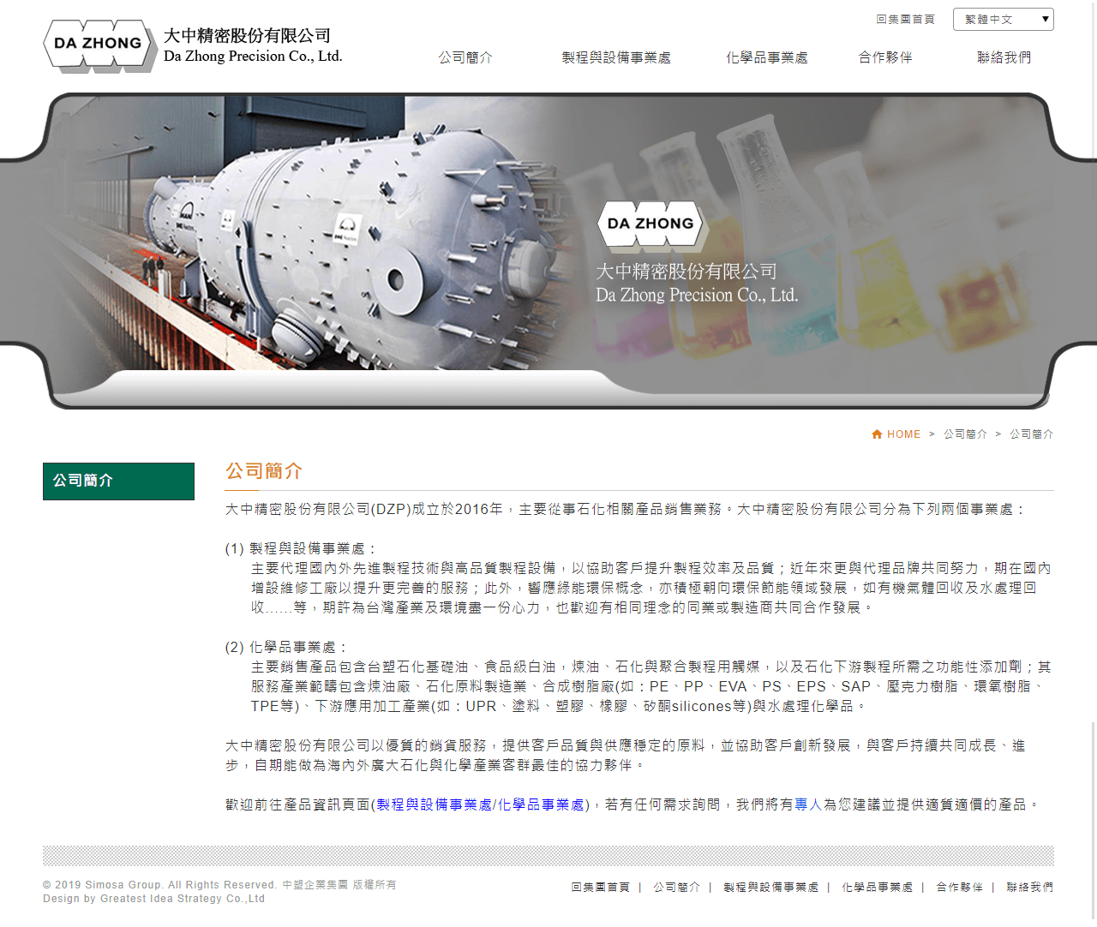Click HOME breadcrumb link
Screen dimensions: 1097x927
[903, 434]
